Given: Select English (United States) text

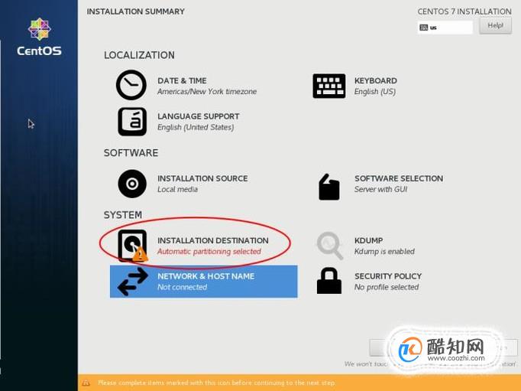Looking at the screenshot, I should pos(196,127).
